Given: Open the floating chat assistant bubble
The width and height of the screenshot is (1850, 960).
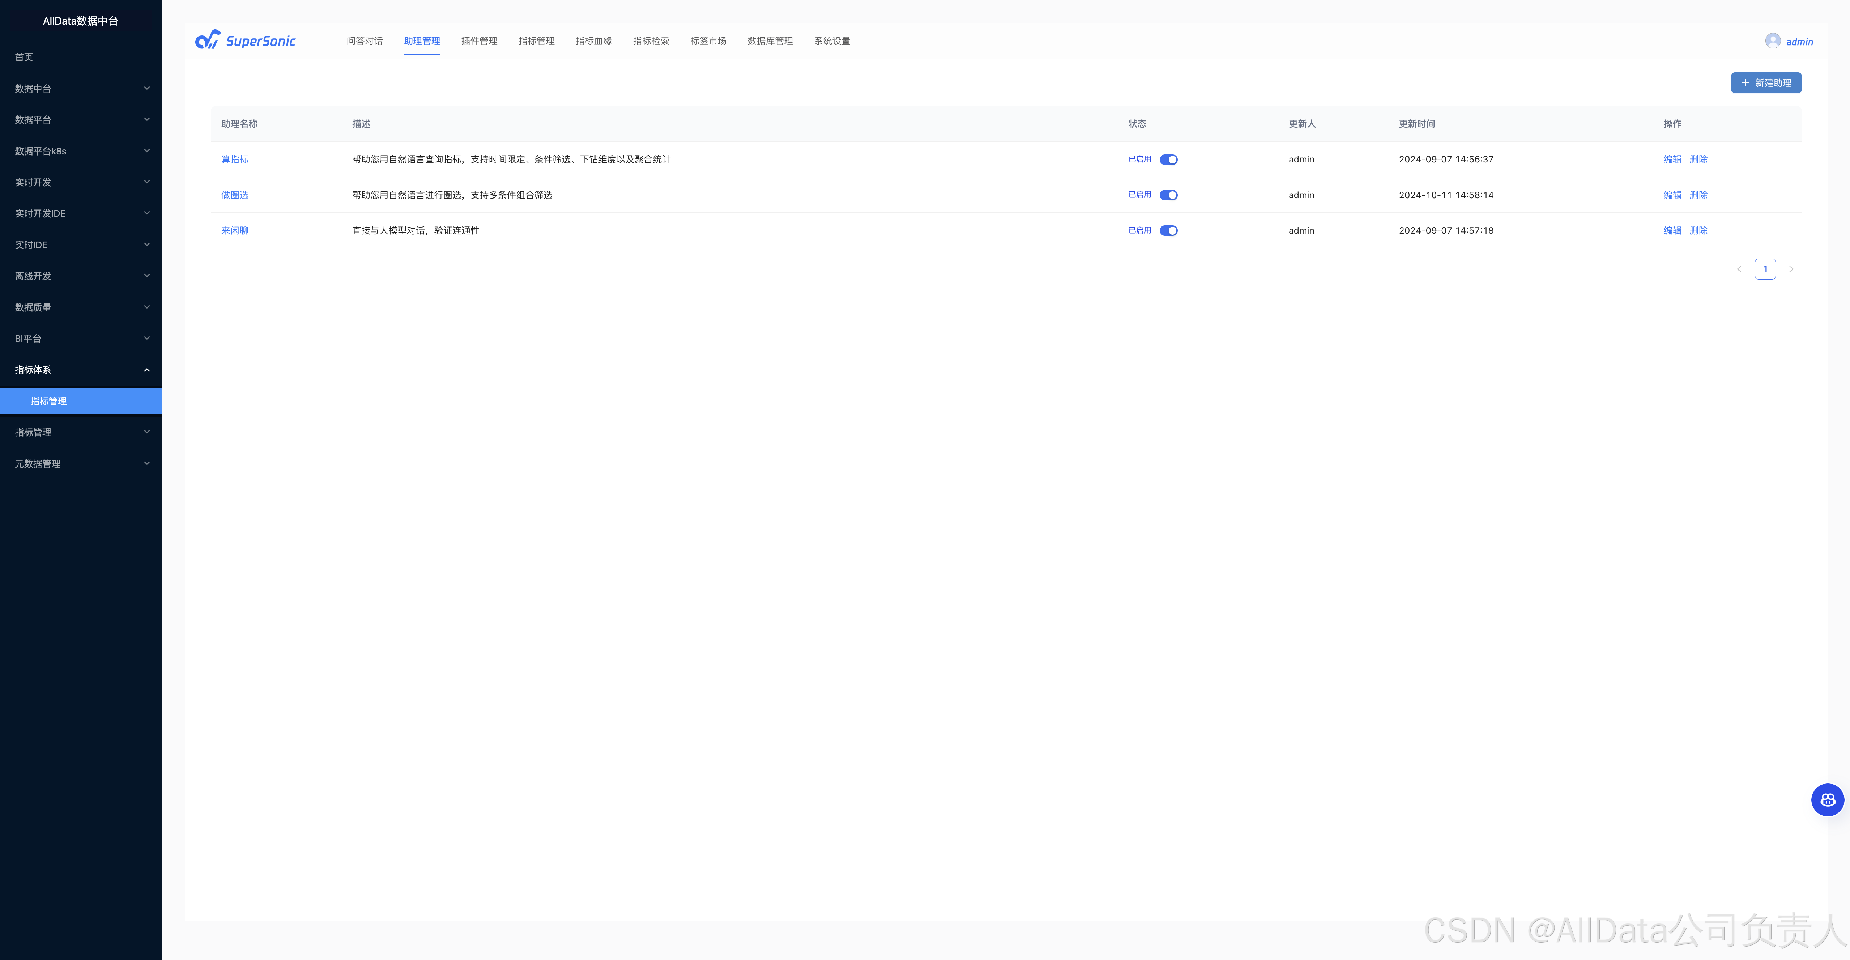Looking at the screenshot, I should coord(1827,800).
